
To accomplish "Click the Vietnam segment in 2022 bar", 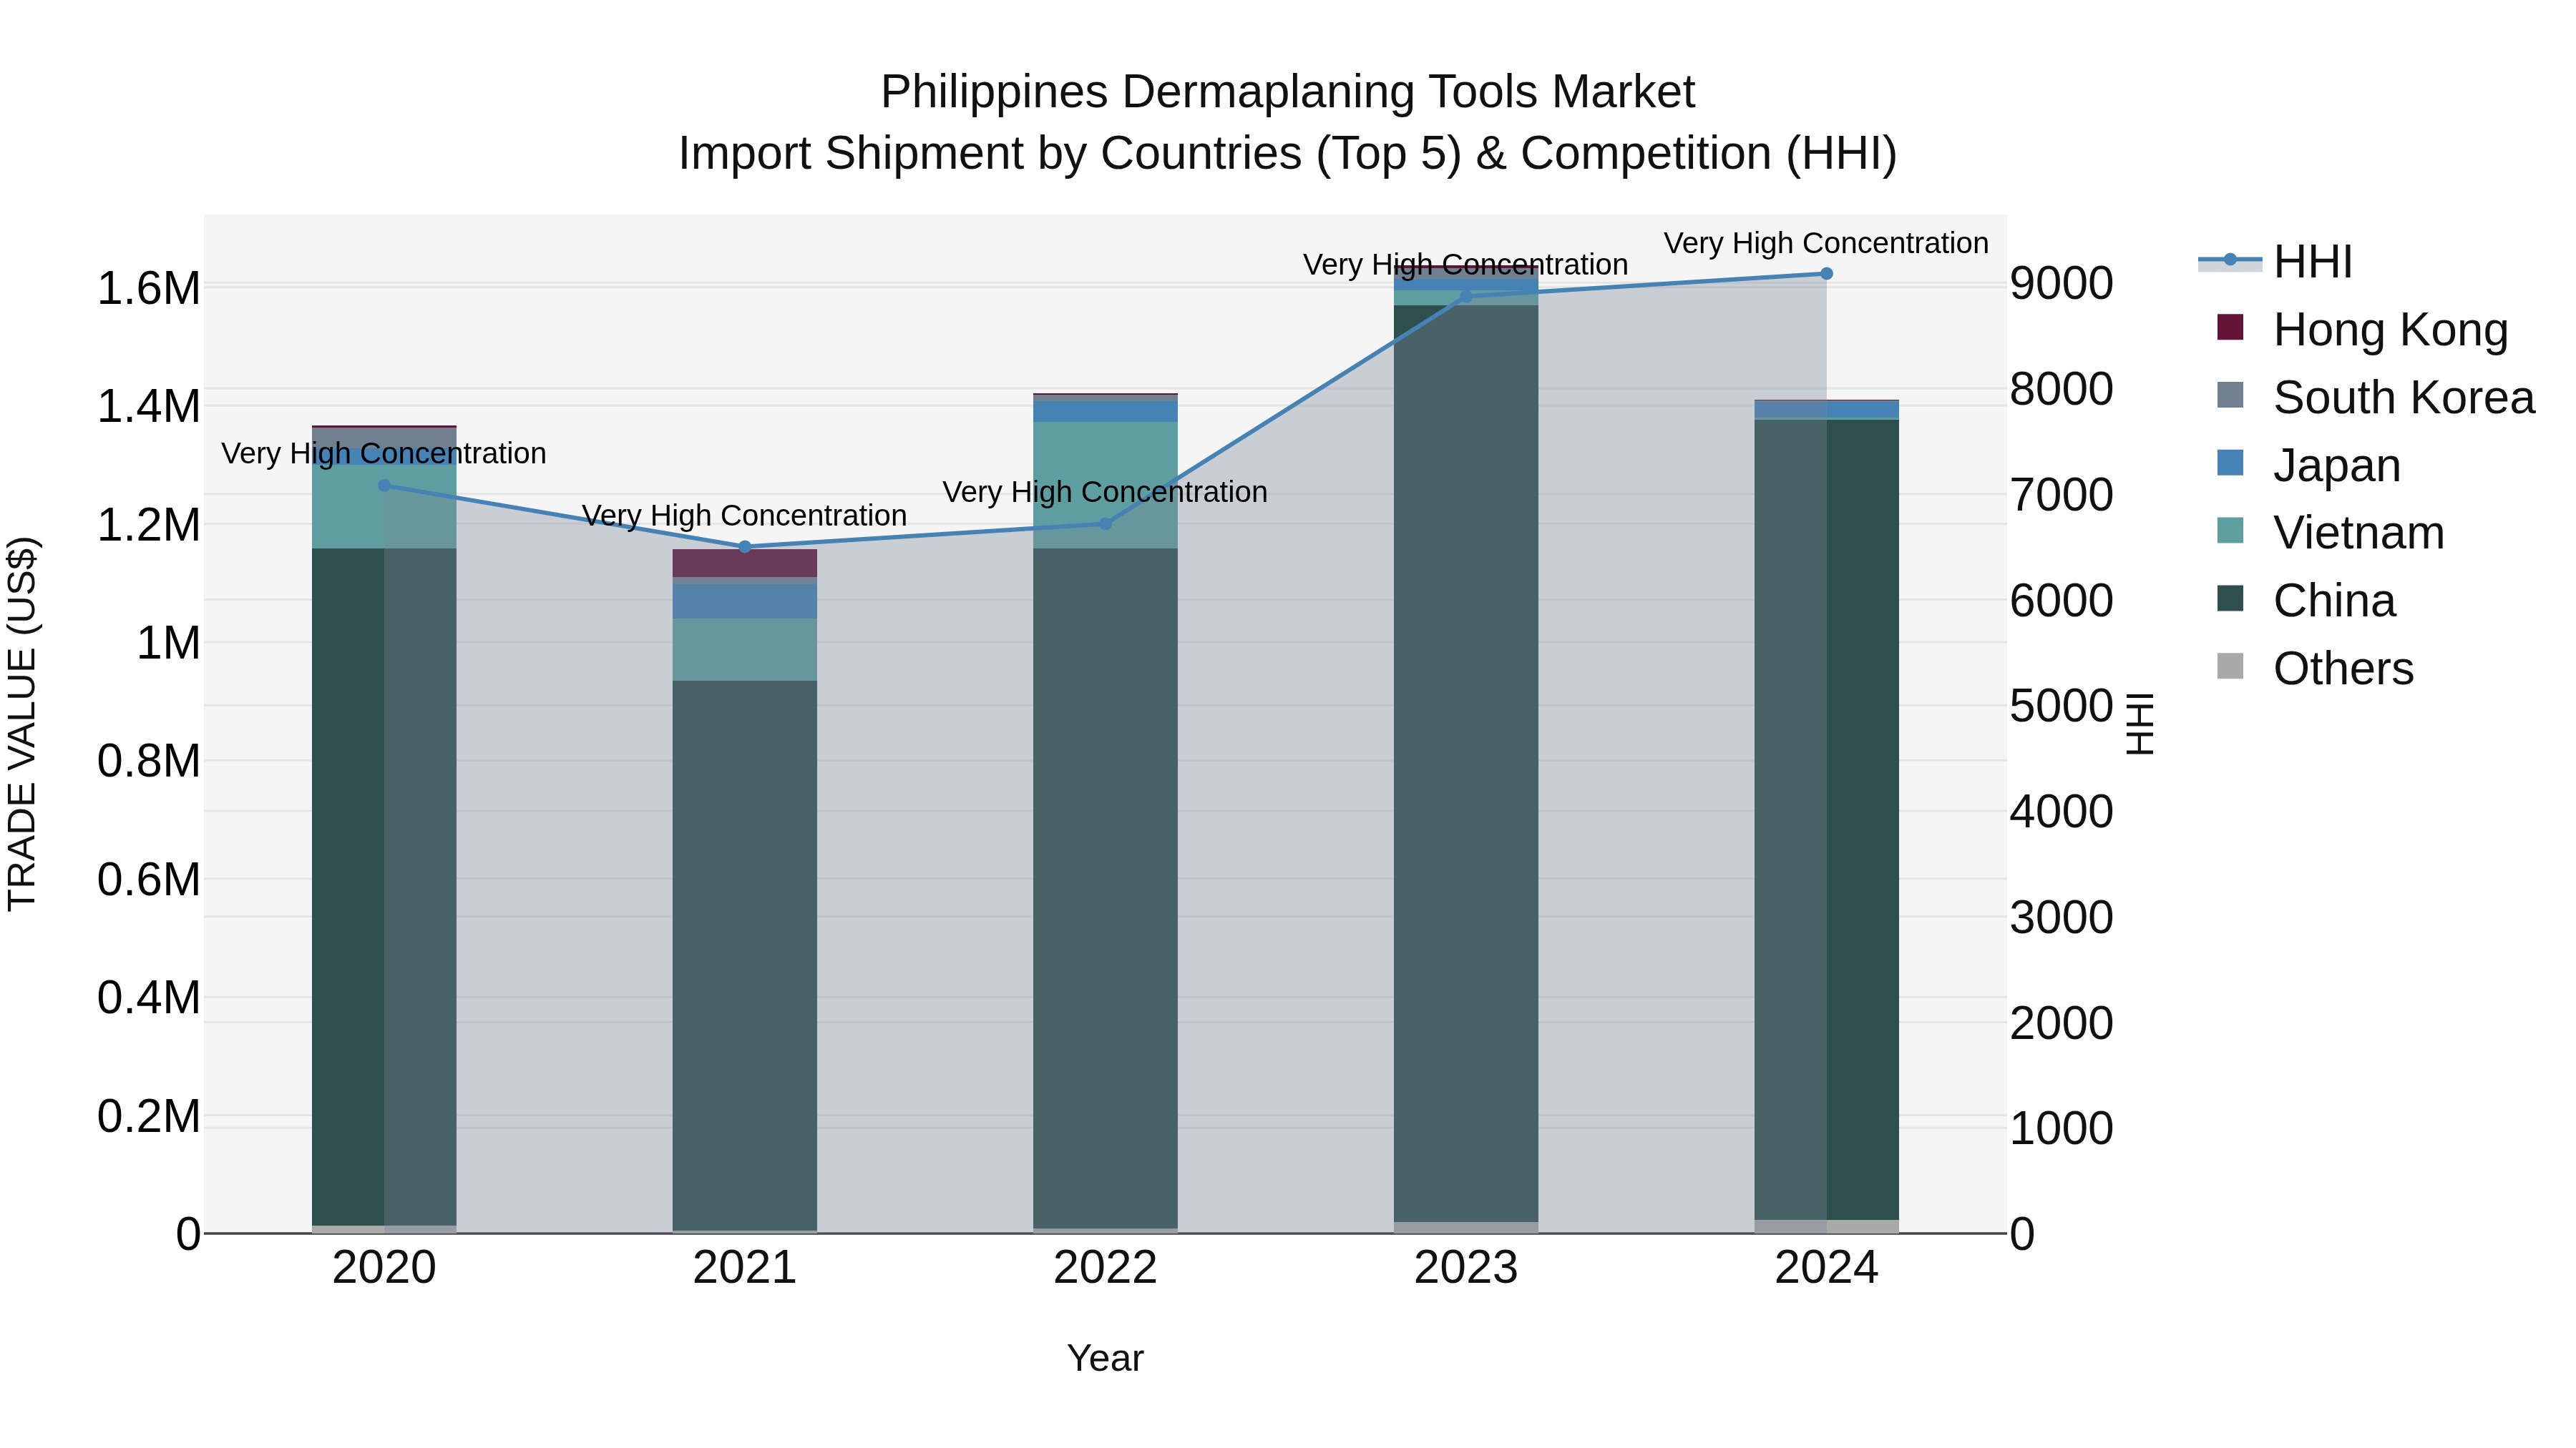I will click(1105, 485).
